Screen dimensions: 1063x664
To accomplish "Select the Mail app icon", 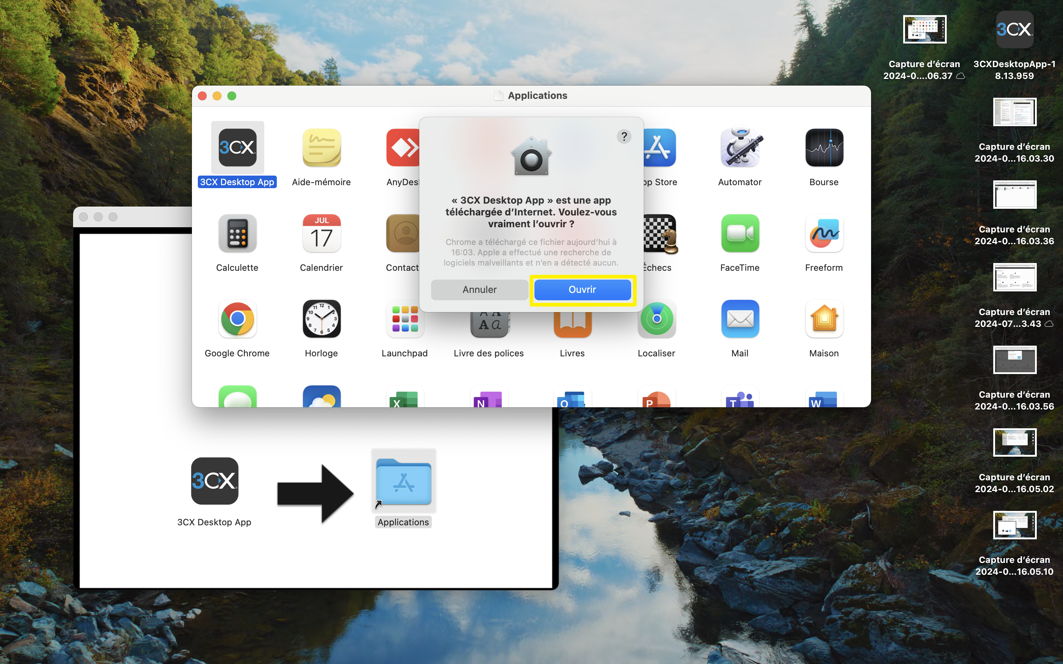I will [740, 319].
